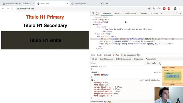Bookmark this page with the star icon
This screenshot has width=183, height=103.
pos(158,9)
